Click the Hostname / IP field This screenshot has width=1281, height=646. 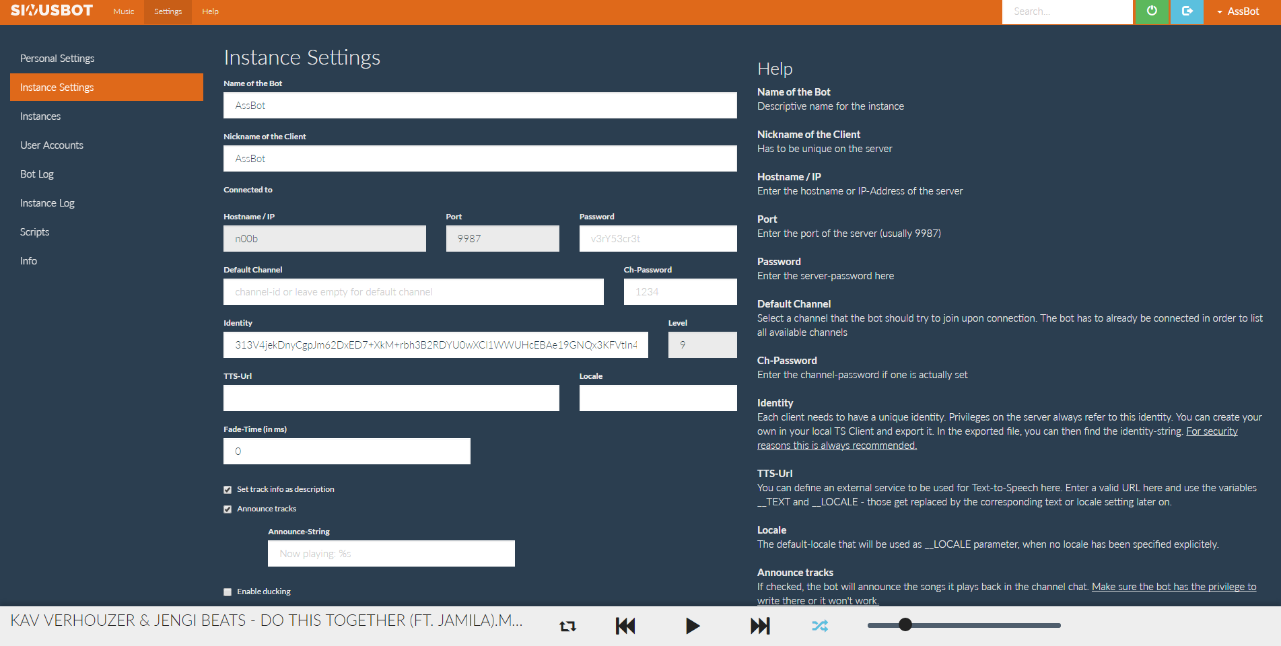pos(324,239)
